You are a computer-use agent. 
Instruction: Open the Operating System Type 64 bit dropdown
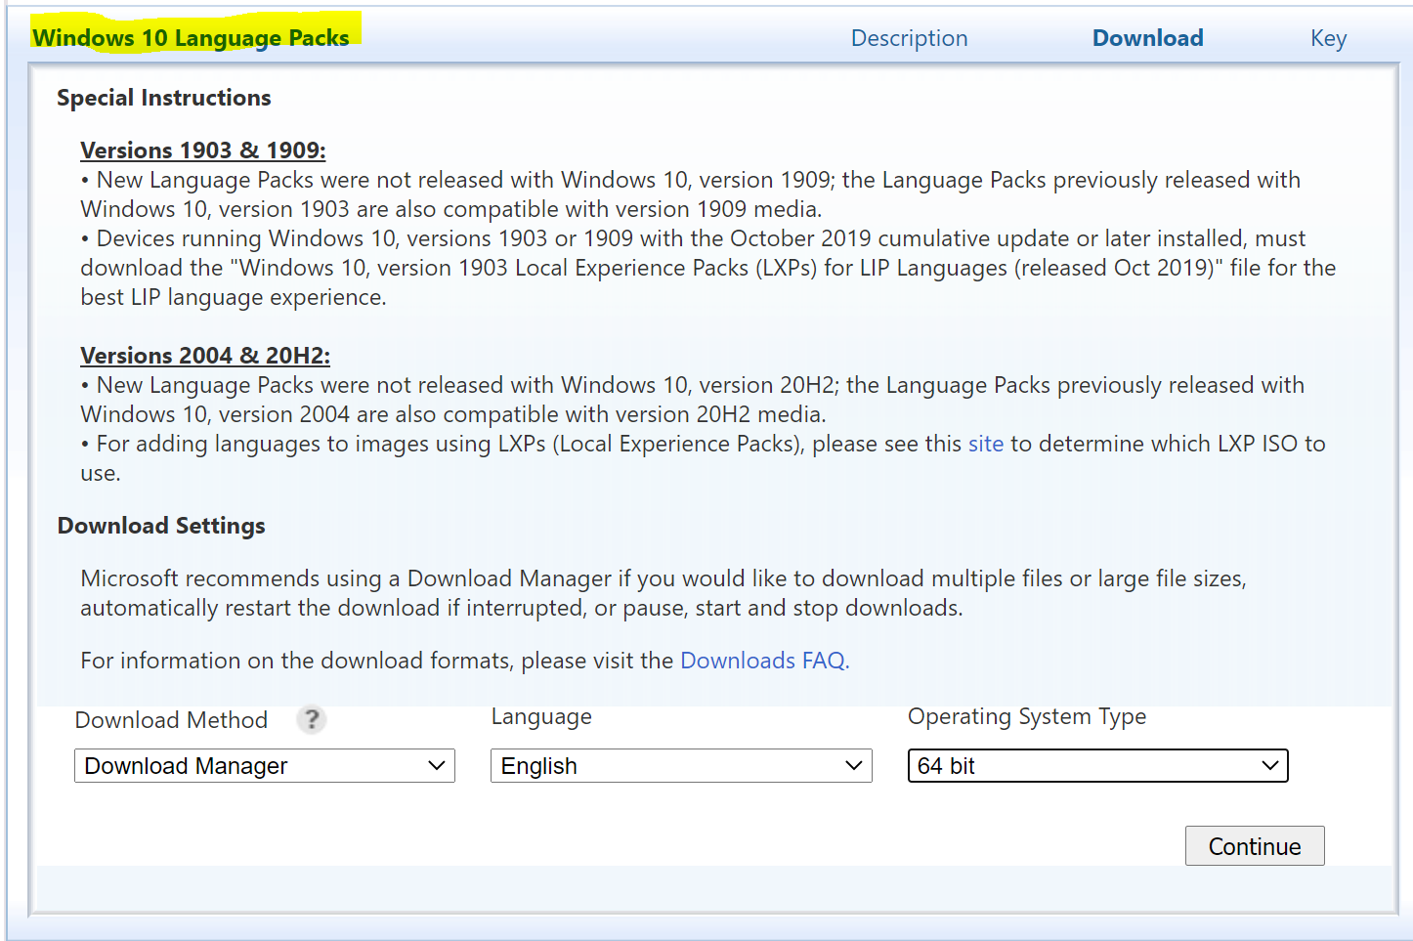click(x=1097, y=765)
